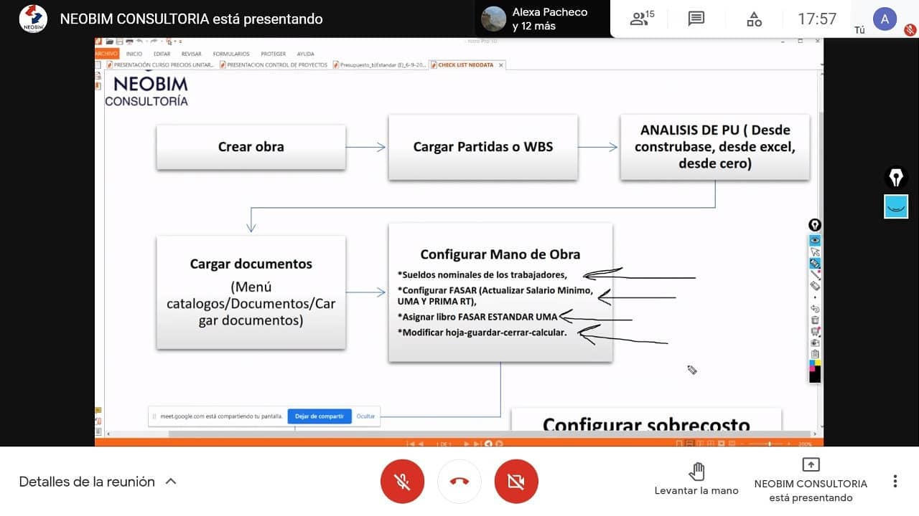Click the pen nib annotation toolbar icon
The image size is (919, 516).
pyautogui.click(x=815, y=225)
